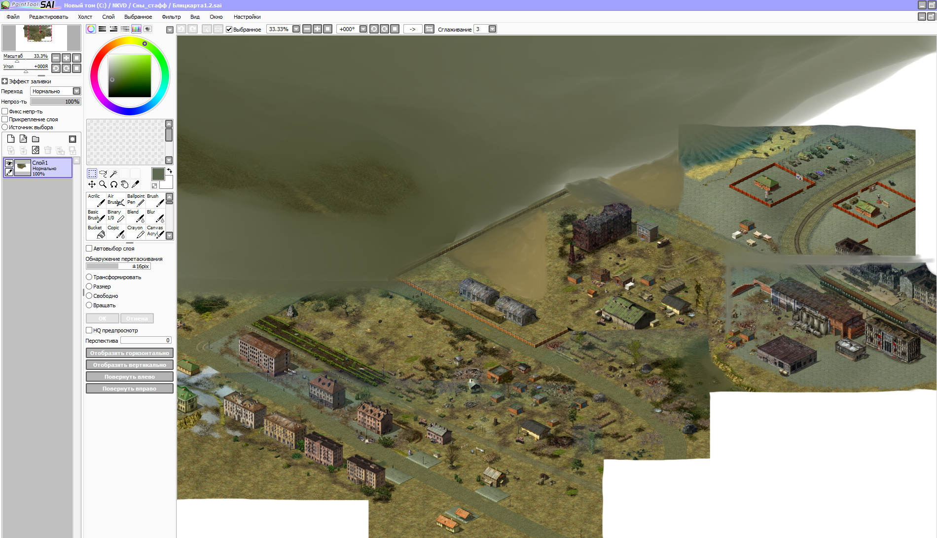Open the Файл menu

click(13, 17)
